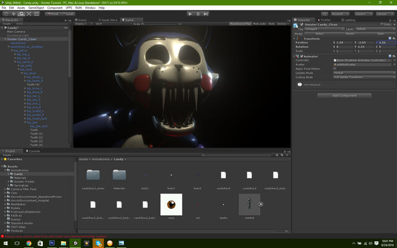
Task: Switch to the Scene tab
Action: [x=81, y=20]
